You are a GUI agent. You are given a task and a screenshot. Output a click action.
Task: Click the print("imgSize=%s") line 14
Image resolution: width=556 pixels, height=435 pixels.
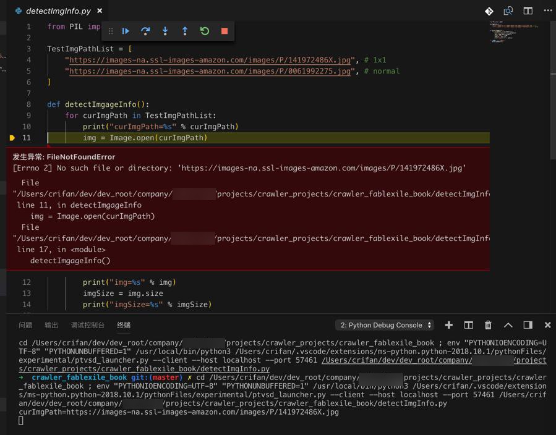pyautogui.click(x=147, y=305)
